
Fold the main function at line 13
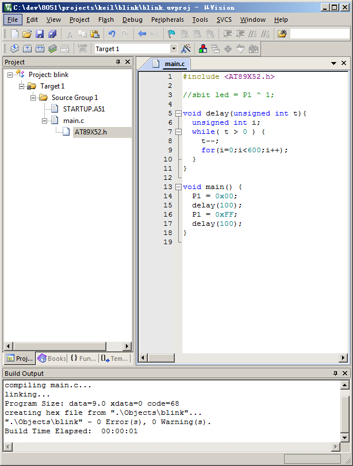coord(178,187)
